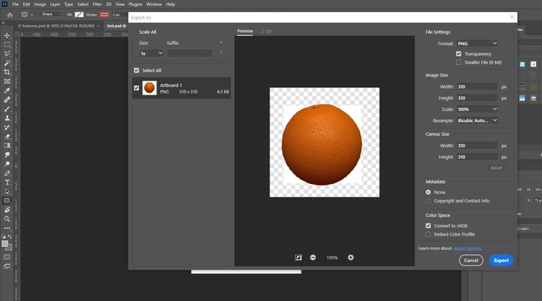Select the Crop tool

coord(7,72)
